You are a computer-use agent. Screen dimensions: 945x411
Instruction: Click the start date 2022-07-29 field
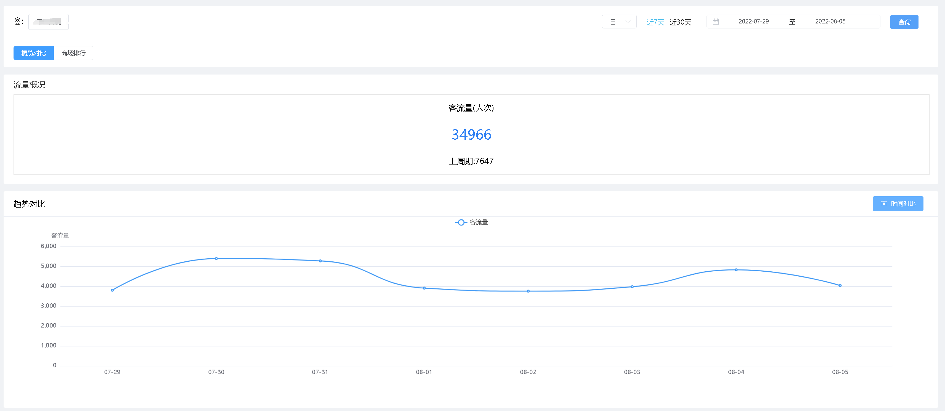point(753,22)
